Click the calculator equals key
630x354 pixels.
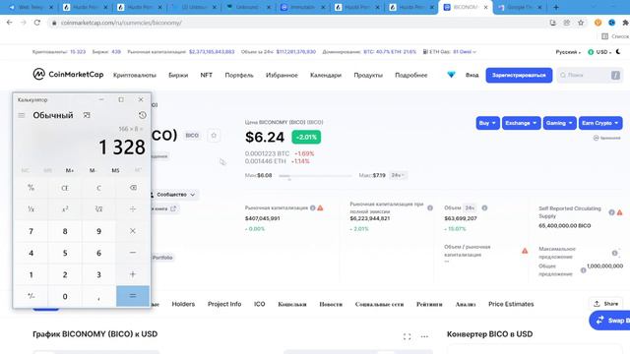(x=133, y=296)
